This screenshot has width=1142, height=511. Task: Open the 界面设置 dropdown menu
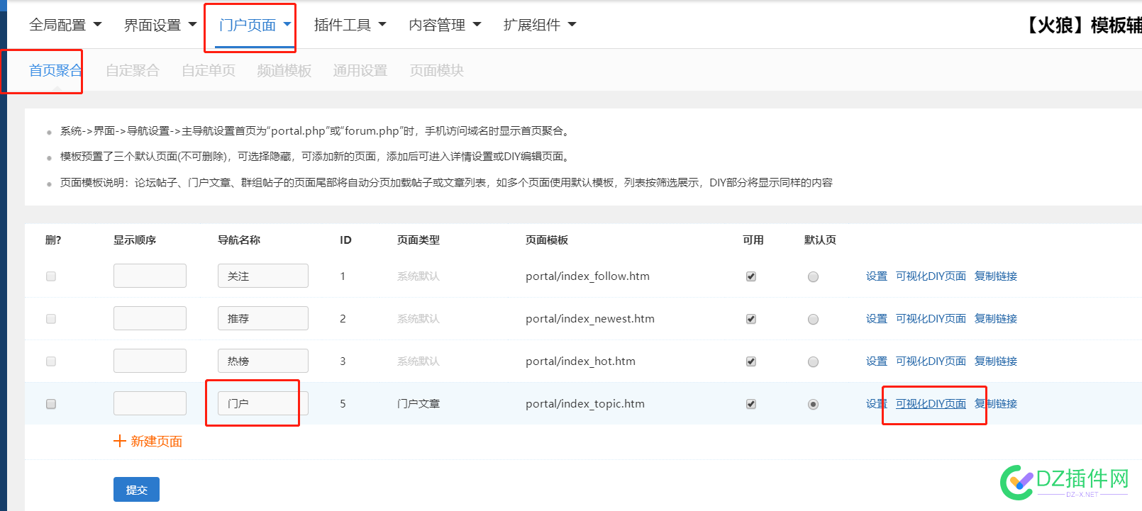point(160,25)
